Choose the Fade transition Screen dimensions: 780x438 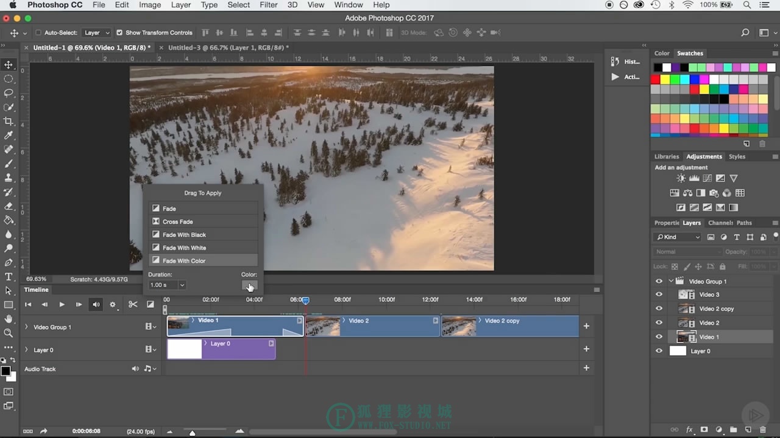203,208
